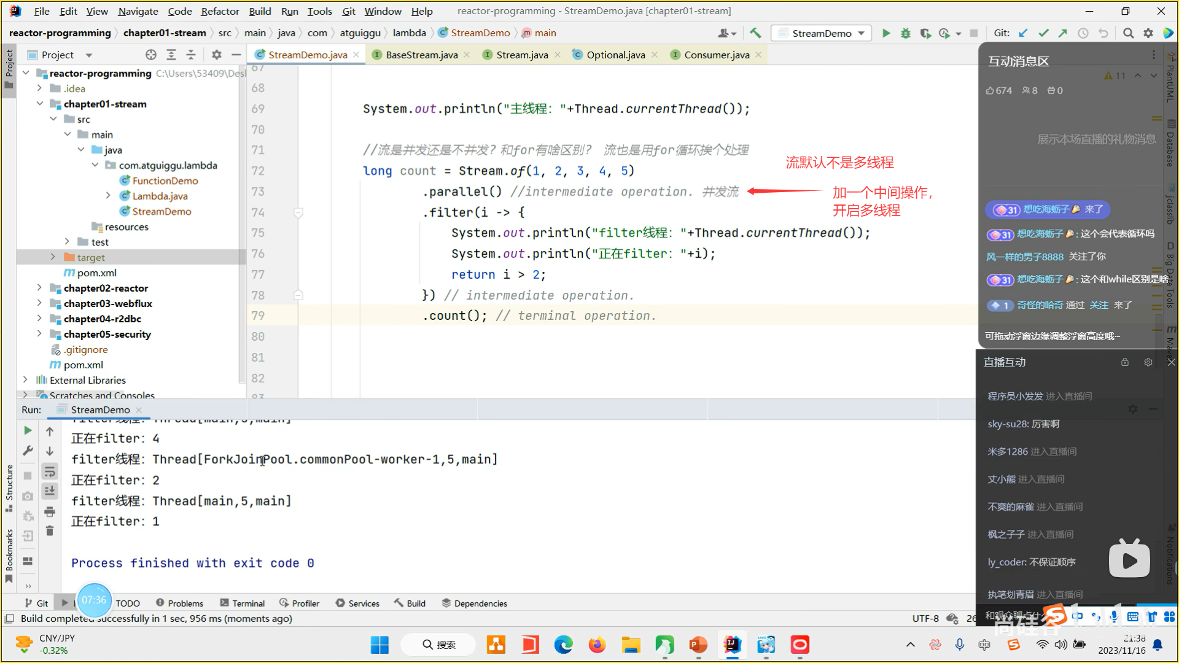Click the video play button overlay

pyautogui.click(x=1129, y=560)
